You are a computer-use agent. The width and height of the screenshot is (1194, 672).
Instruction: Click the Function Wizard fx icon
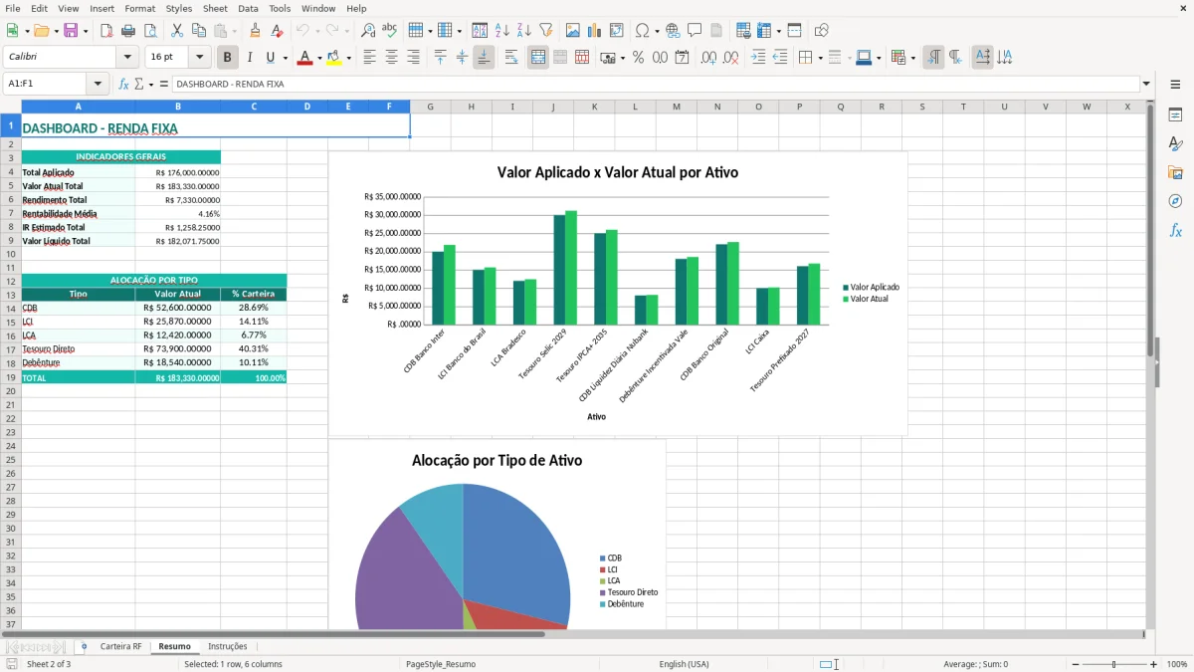[x=123, y=84]
